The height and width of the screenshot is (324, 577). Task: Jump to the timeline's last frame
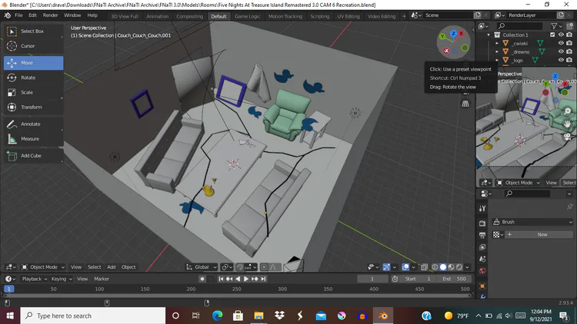[x=263, y=279]
